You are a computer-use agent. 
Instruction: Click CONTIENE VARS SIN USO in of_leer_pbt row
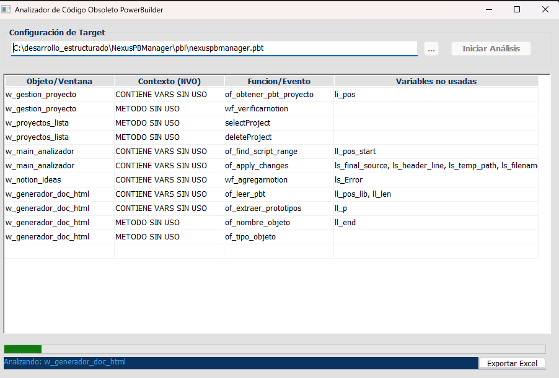click(169, 194)
